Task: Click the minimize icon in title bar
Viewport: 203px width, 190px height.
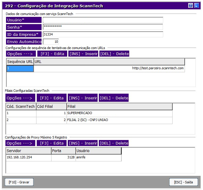Action: (196, 5)
